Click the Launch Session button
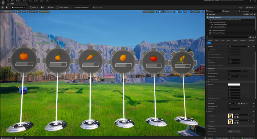 point(62,7)
